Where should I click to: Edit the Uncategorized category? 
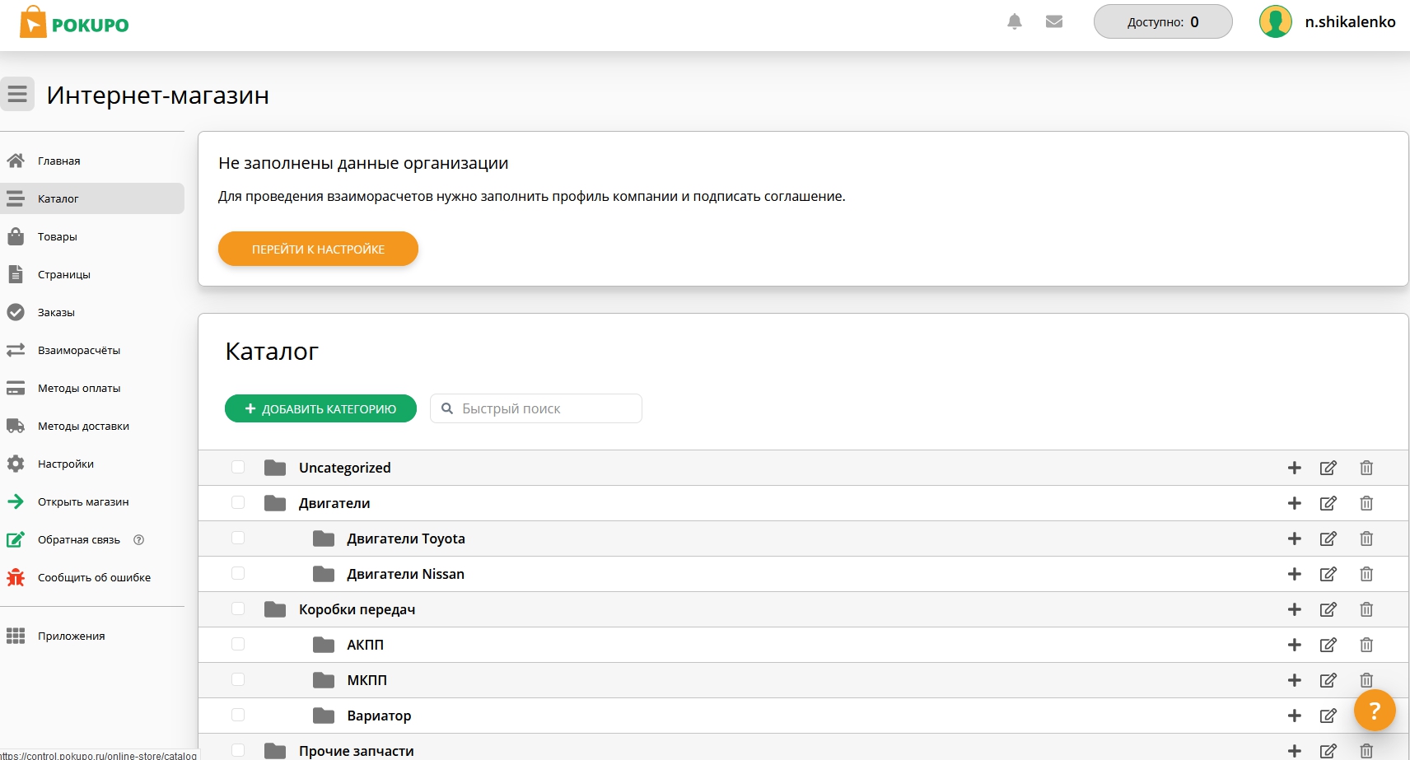coord(1328,468)
